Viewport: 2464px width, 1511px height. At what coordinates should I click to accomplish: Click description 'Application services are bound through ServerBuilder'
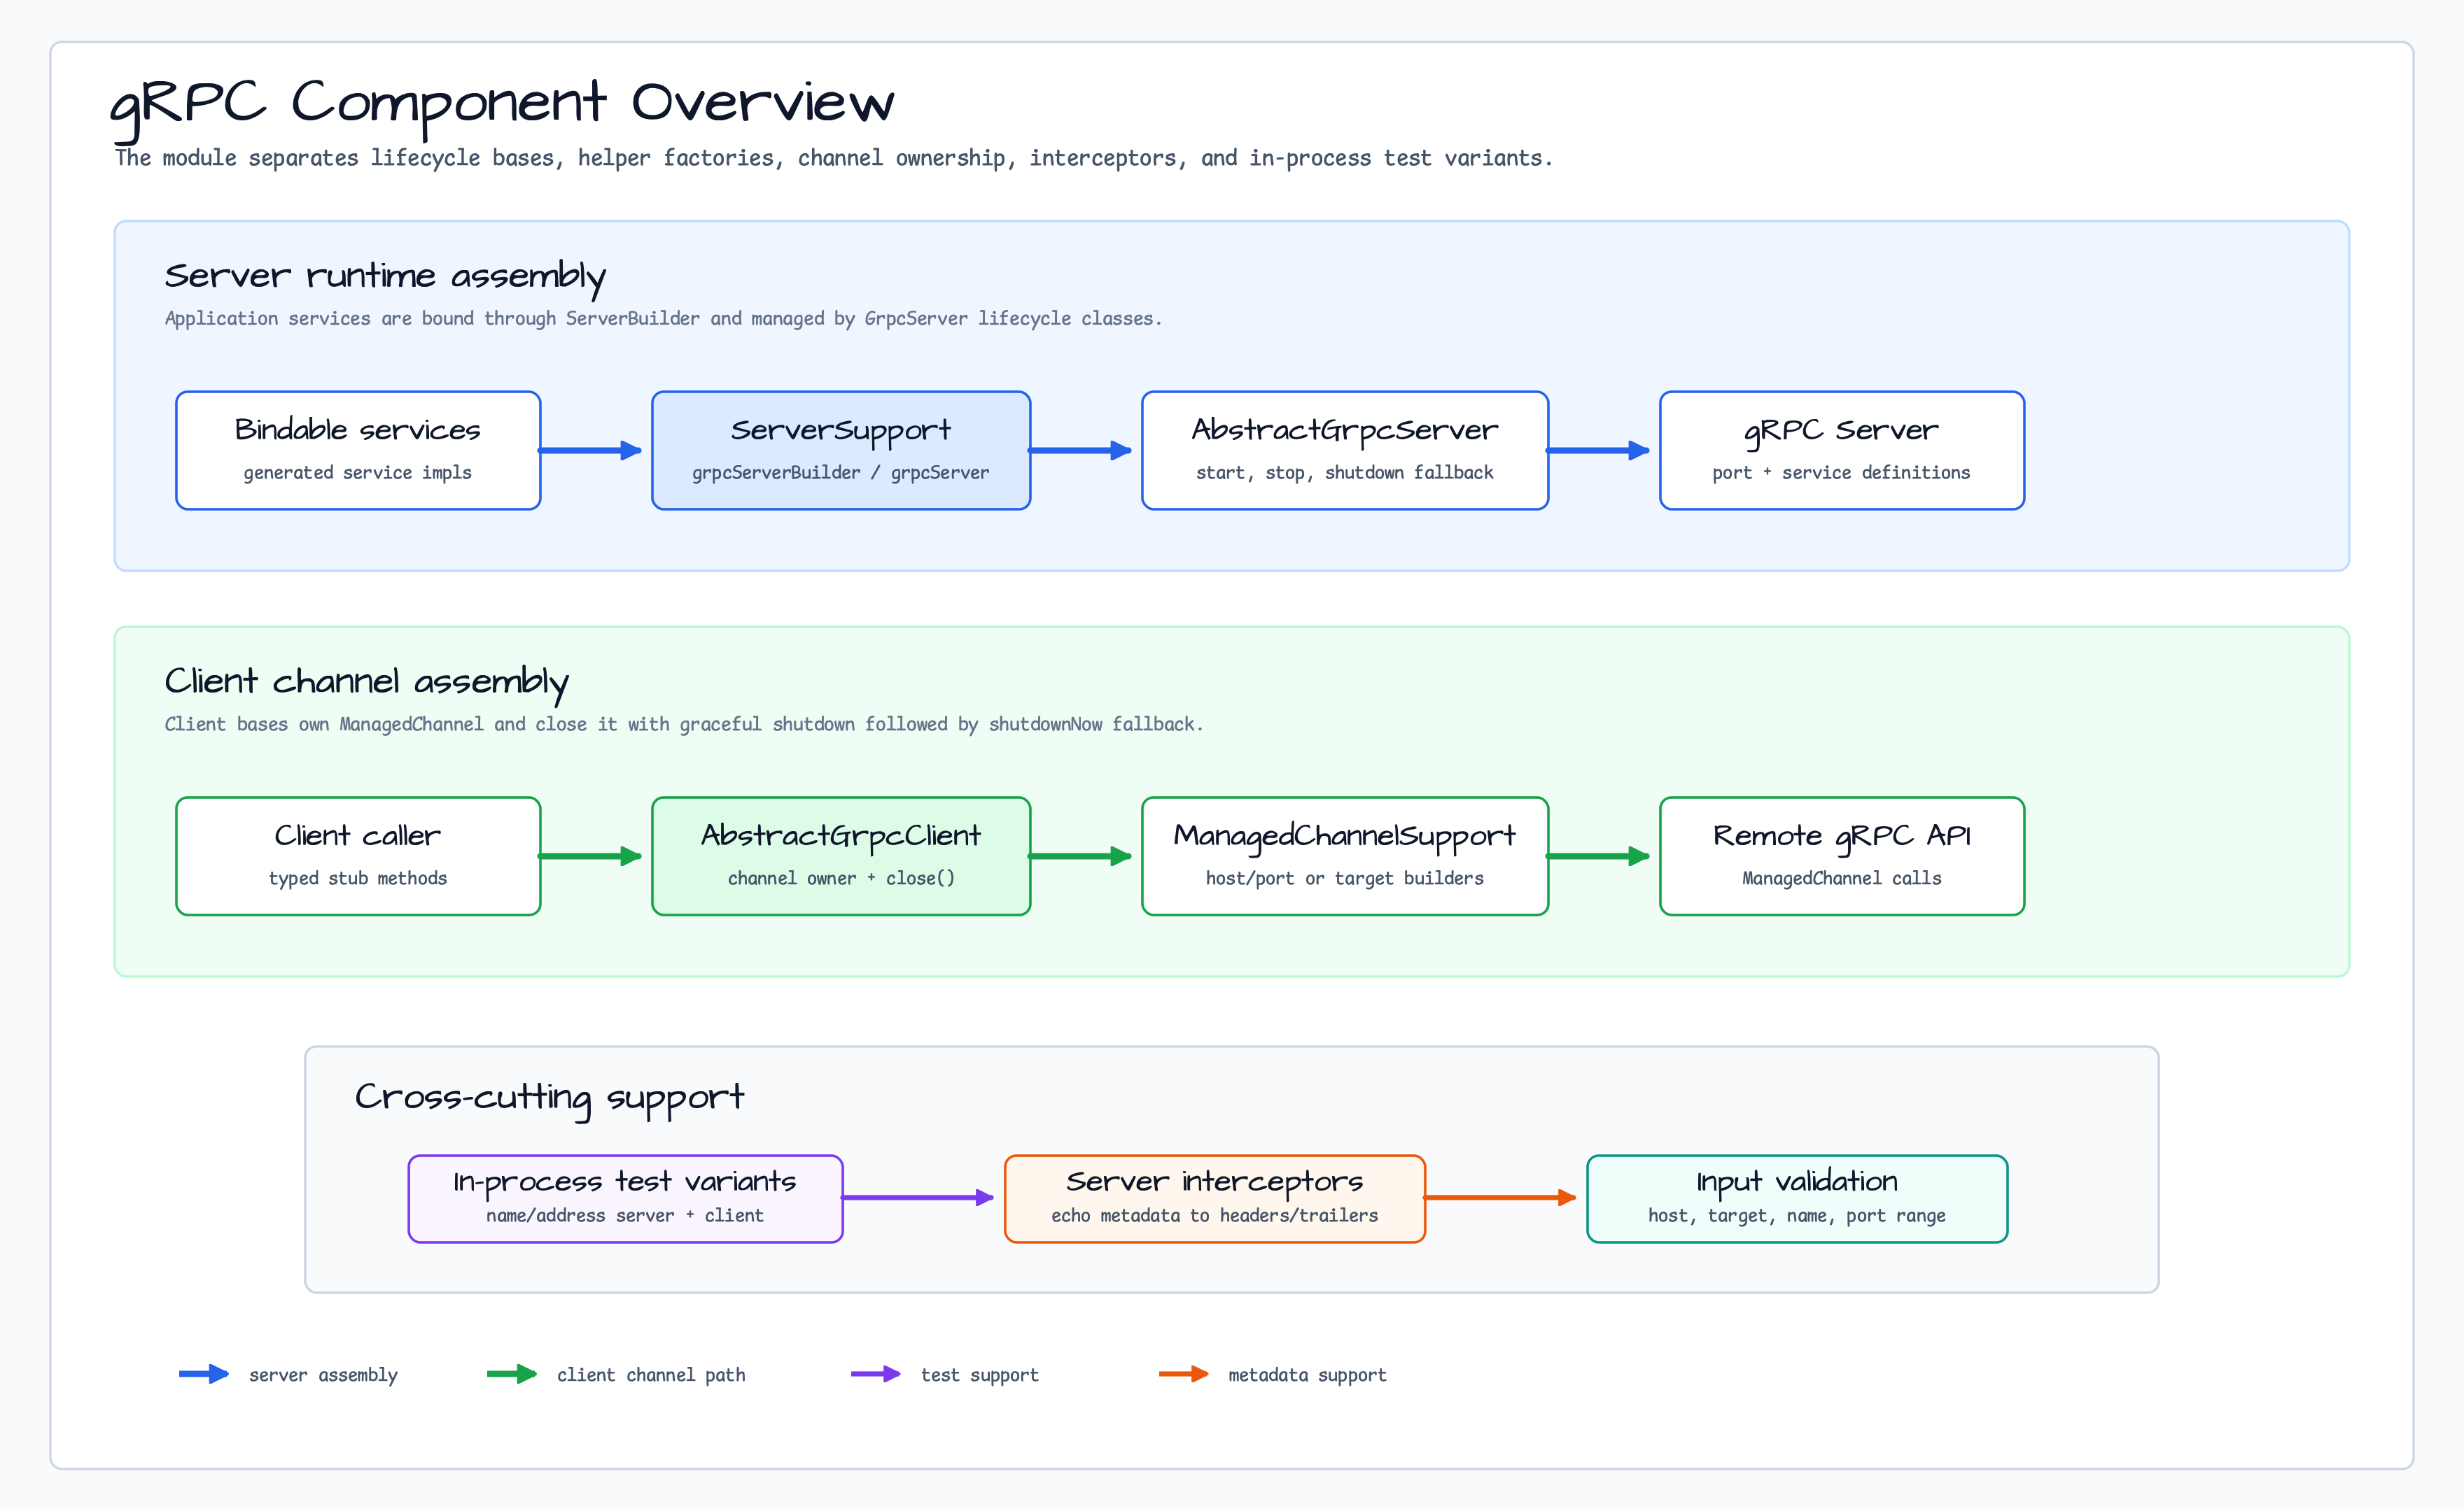663,319
